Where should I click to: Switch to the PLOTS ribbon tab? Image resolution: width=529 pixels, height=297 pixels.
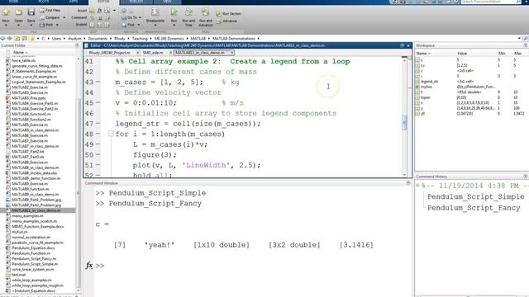point(44,2)
